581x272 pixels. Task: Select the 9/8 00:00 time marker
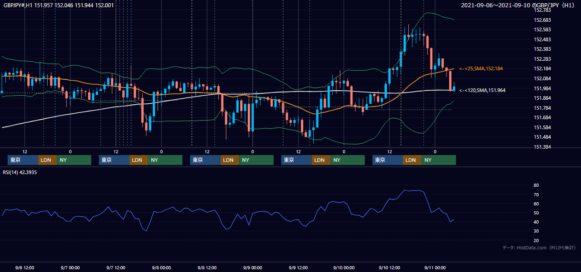(161, 267)
